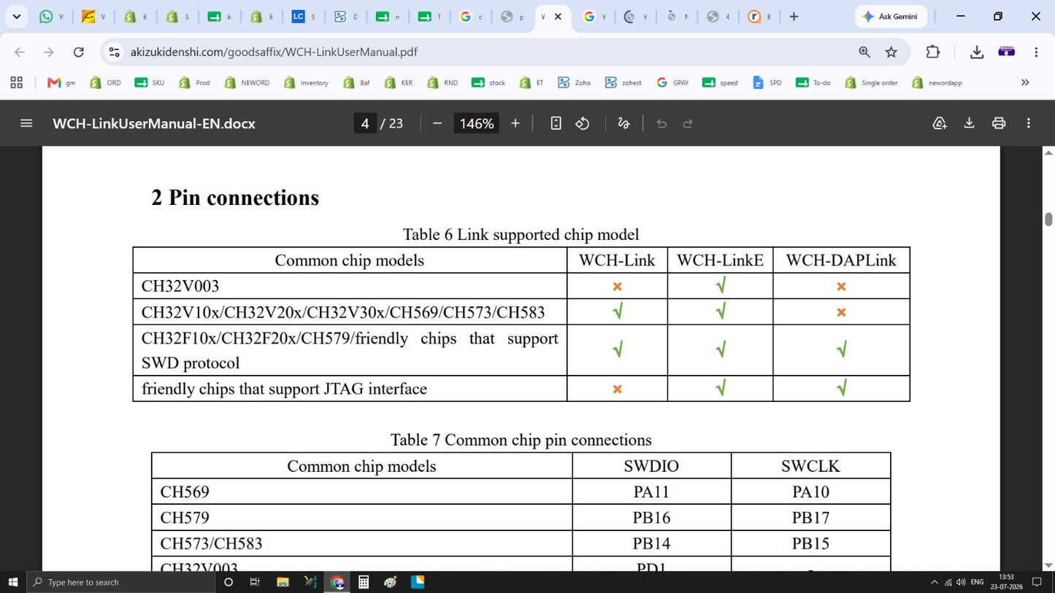The height and width of the screenshot is (593, 1055).
Task: Open the bookmark apps grid icon
Action: 16,82
